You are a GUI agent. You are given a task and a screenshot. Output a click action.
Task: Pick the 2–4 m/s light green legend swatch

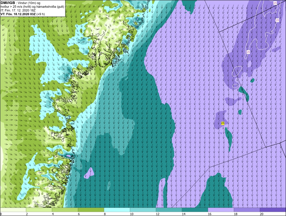39,210
